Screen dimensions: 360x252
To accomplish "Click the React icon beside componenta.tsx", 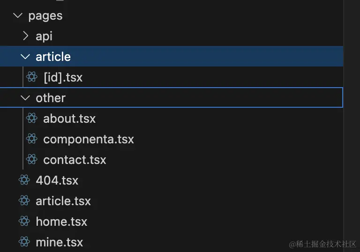I will coord(32,139).
